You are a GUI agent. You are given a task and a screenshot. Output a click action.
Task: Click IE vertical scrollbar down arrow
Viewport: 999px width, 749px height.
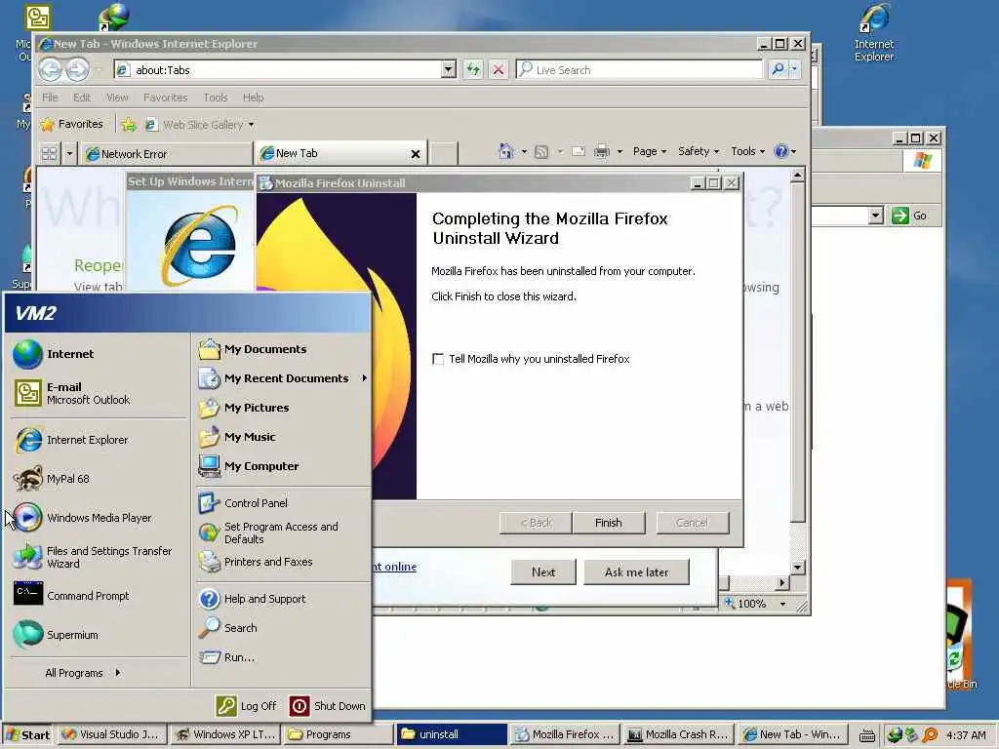click(797, 567)
